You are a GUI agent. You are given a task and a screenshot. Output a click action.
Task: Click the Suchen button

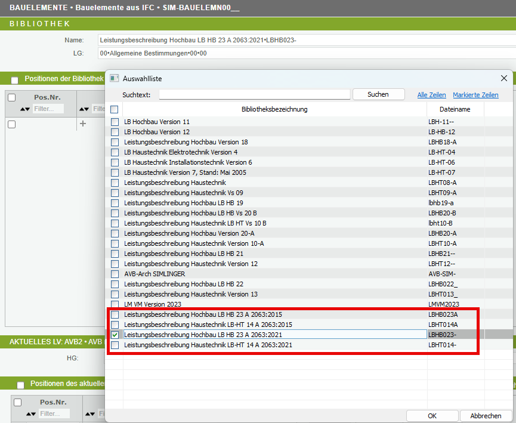click(x=378, y=94)
